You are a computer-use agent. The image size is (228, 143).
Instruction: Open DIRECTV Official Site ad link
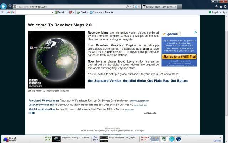point(41,105)
